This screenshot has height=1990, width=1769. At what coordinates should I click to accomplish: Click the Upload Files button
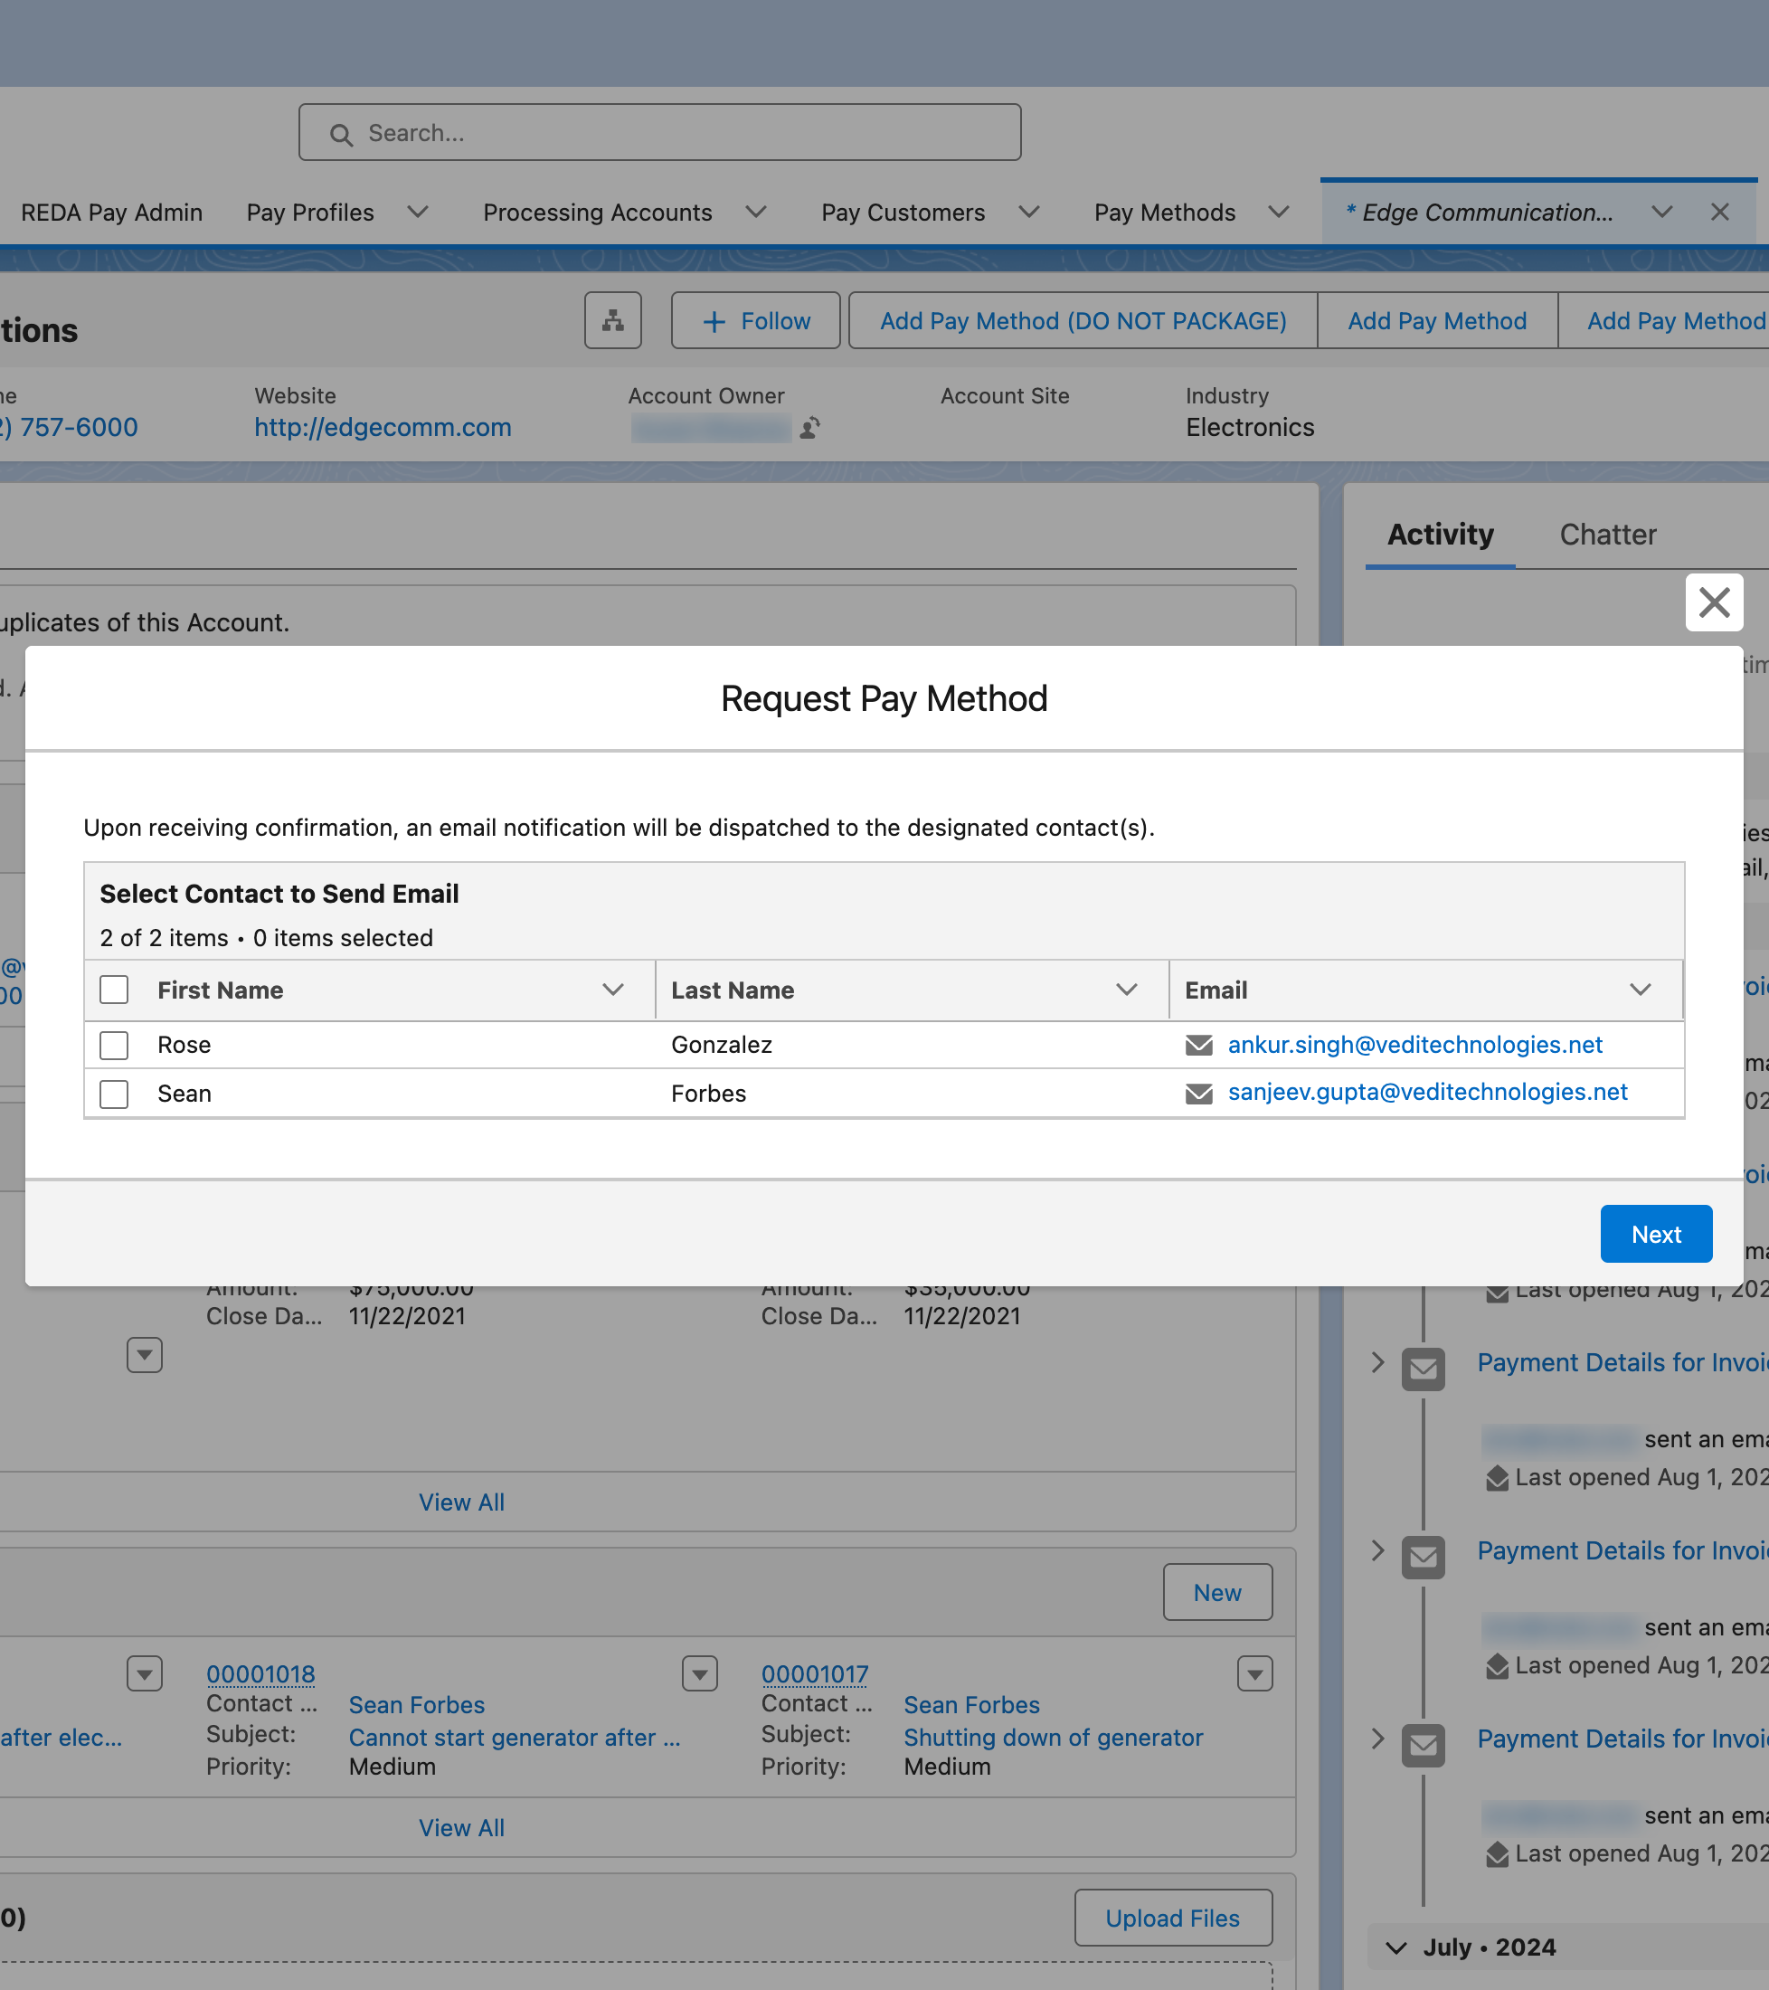coord(1173,1918)
